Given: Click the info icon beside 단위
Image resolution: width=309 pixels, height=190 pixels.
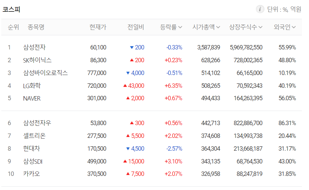Looking at the screenshot, I should 260,9.
